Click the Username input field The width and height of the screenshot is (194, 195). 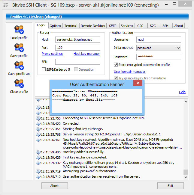(159, 40)
